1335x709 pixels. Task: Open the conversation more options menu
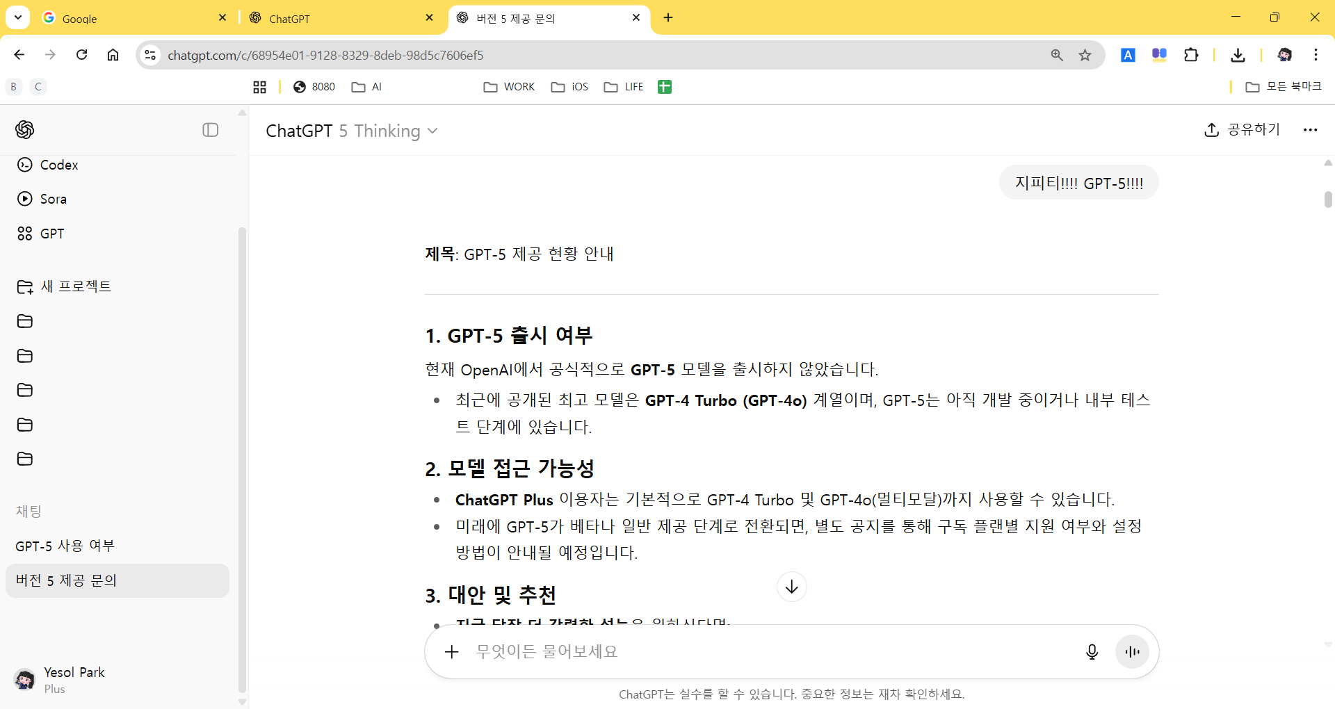tap(1311, 129)
